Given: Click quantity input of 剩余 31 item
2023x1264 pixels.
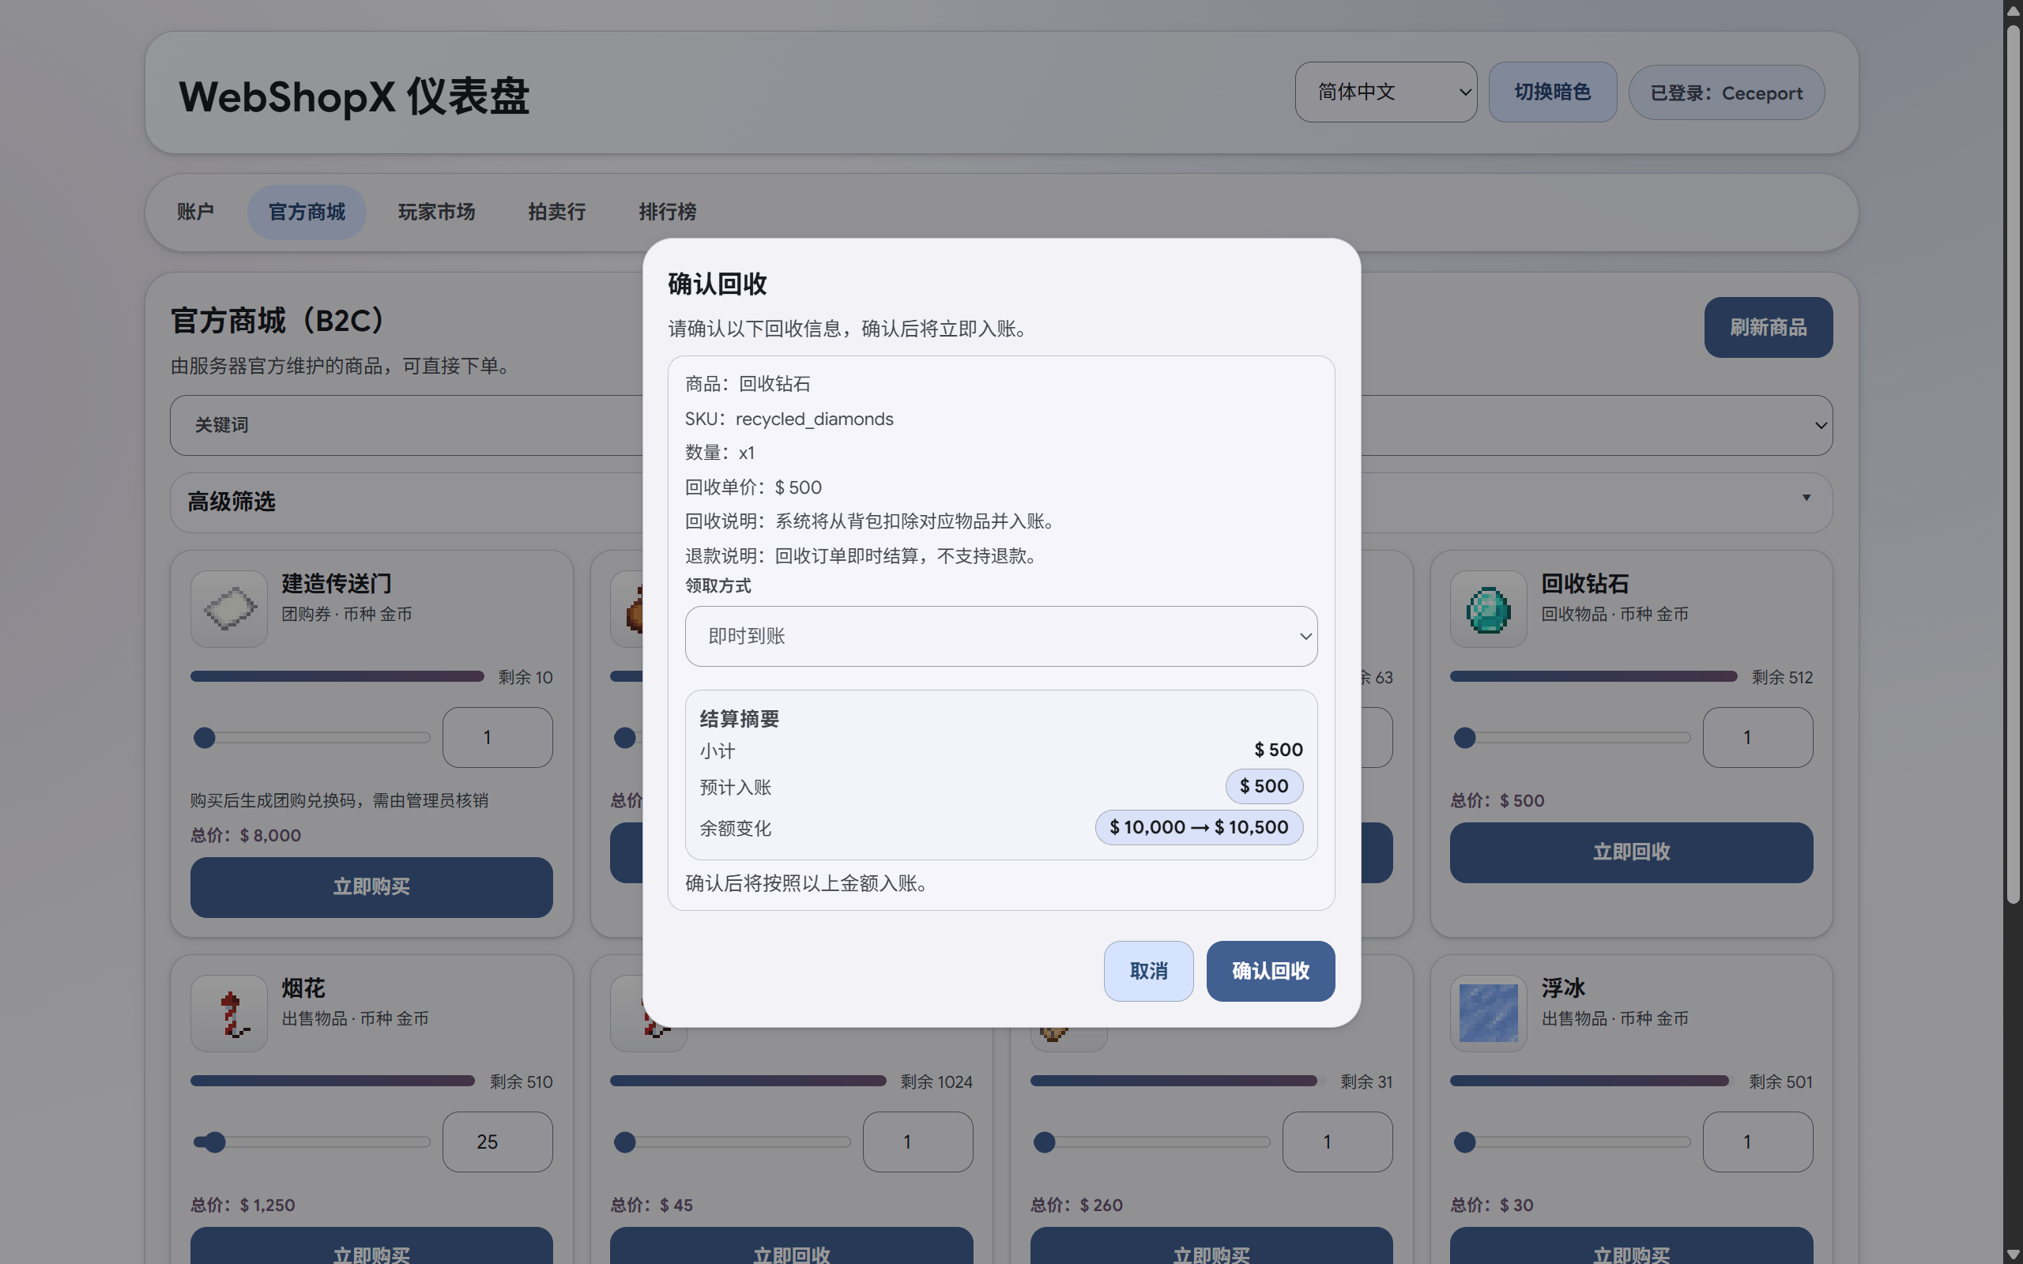Looking at the screenshot, I should [x=1338, y=1142].
